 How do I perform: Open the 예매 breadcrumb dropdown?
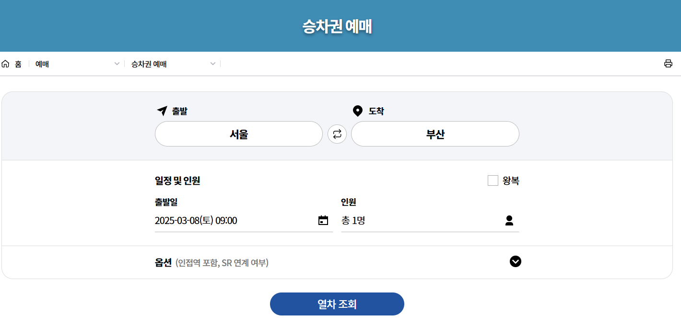(x=117, y=63)
